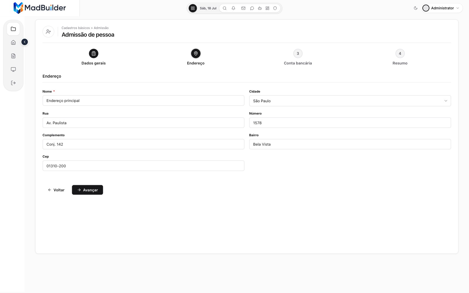Collapse the sidebar with the chevron button

(x=25, y=42)
